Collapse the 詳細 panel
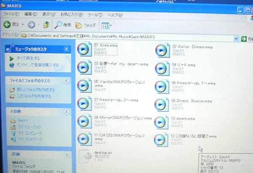 pos(67,155)
